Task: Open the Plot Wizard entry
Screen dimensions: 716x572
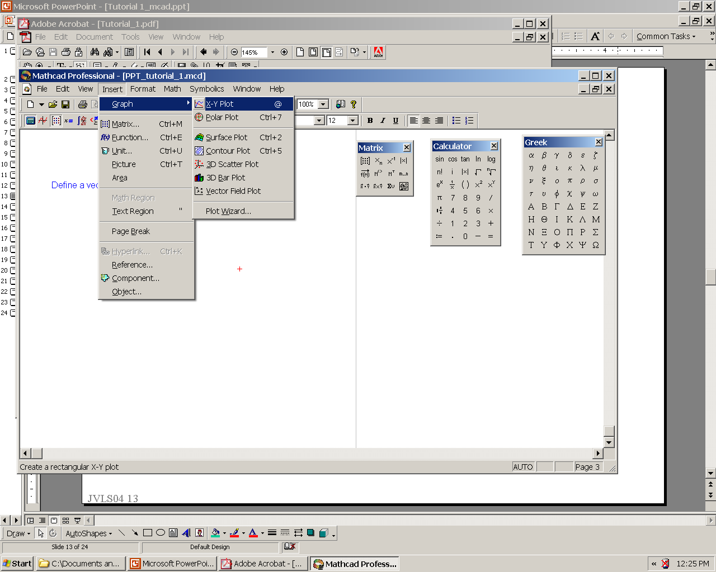Action: (243, 211)
